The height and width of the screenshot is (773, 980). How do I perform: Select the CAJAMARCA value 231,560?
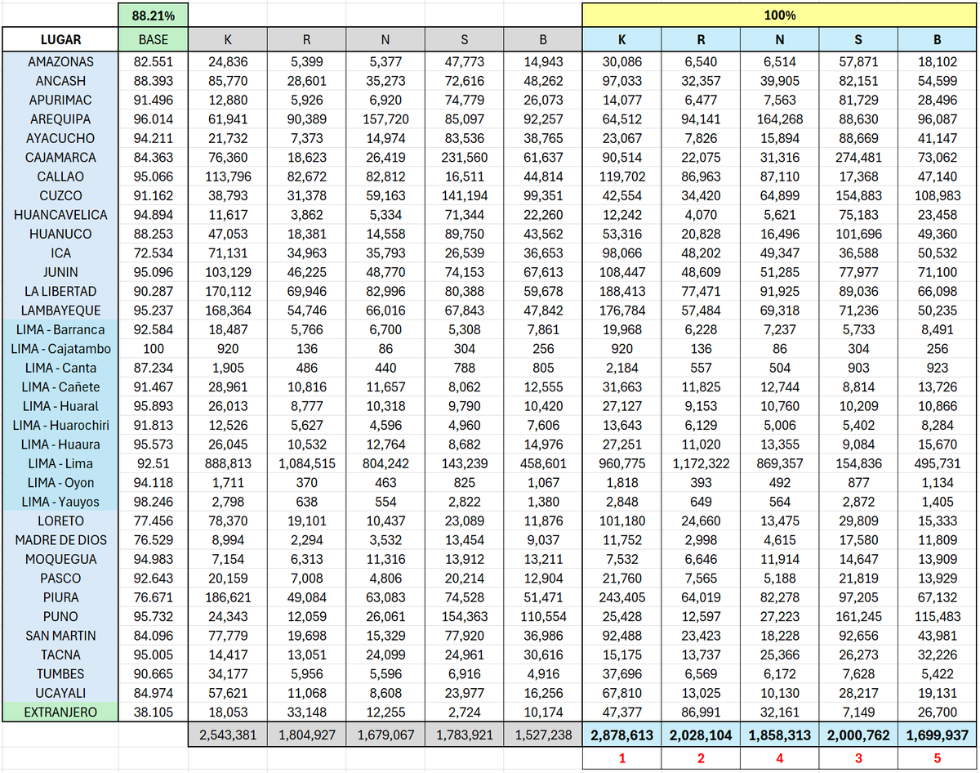pyautogui.click(x=465, y=158)
